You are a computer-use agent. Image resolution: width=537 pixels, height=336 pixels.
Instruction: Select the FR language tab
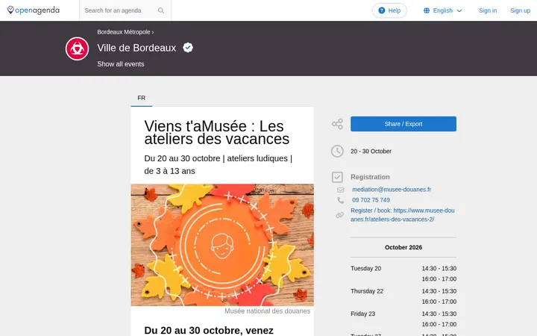[x=142, y=98]
